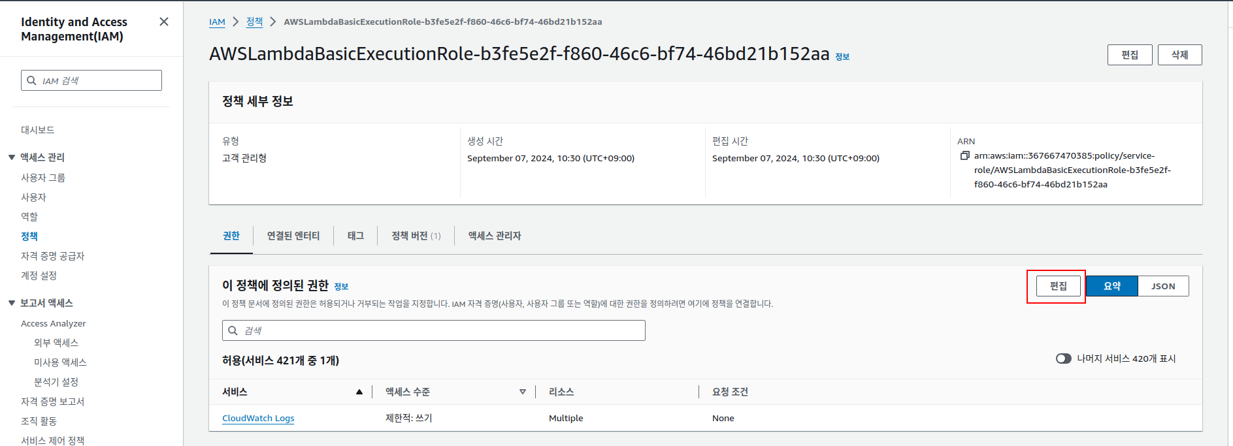
Task: Click the magnifier icon in IAM 검색
Action: (x=31, y=81)
